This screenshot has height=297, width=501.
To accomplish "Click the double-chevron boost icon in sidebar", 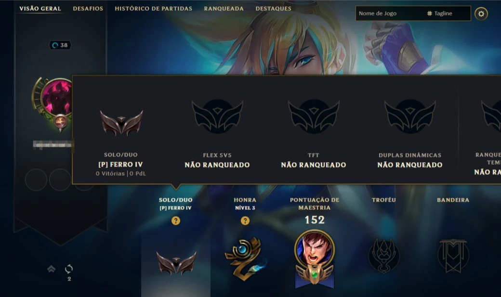I will tap(51, 269).
